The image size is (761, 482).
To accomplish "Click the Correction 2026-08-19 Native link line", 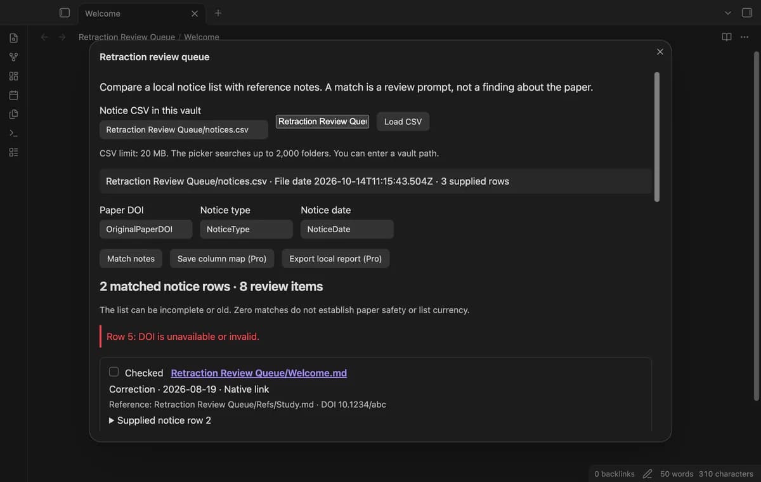I will (189, 389).
